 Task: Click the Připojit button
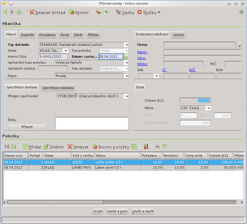point(27,127)
